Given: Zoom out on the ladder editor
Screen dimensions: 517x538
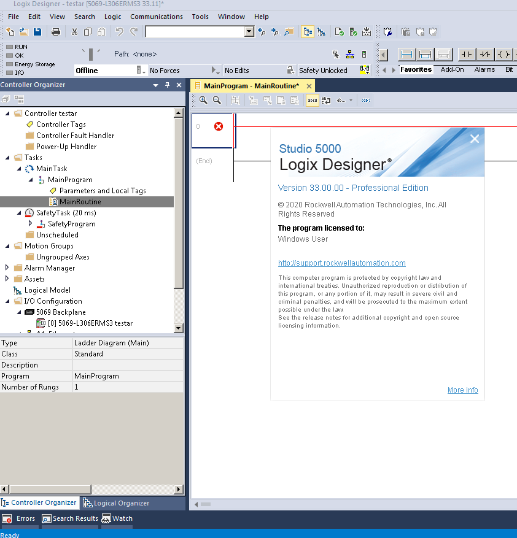Looking at the screenshot, I should 217,100.
